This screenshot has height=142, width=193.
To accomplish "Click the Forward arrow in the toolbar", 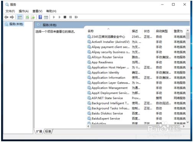I will [12, 17].
